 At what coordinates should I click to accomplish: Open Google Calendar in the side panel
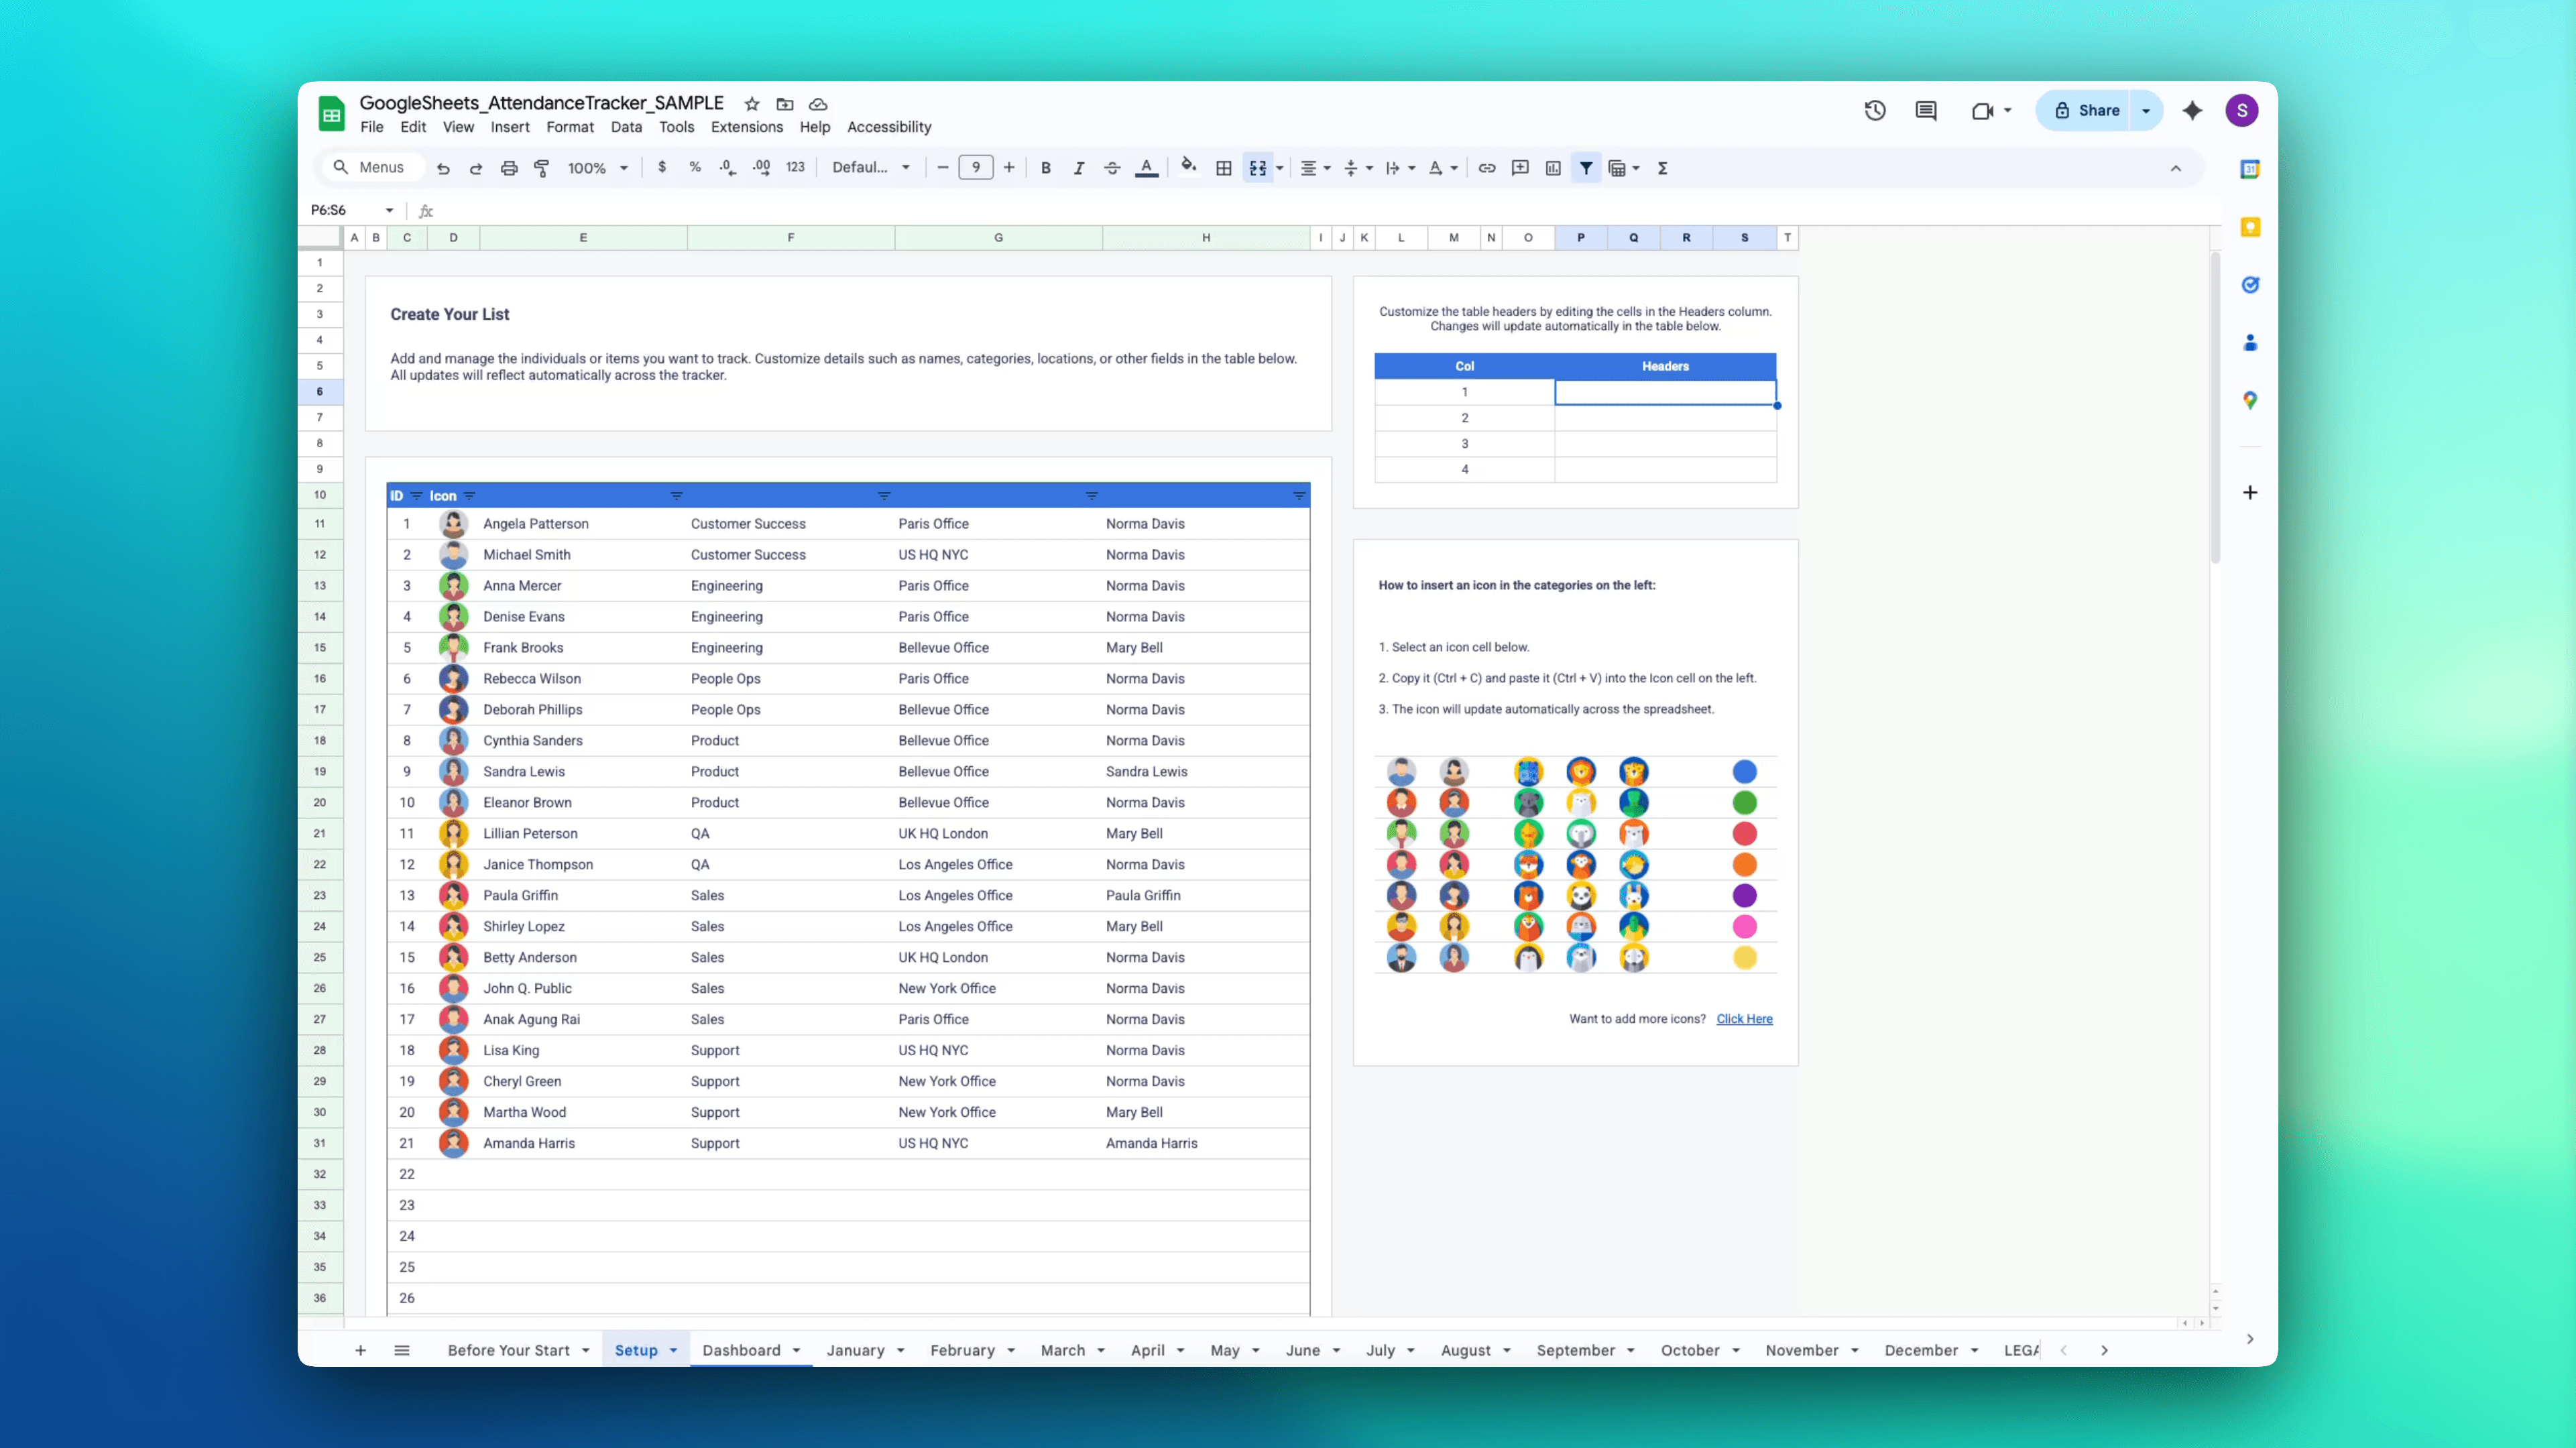(x=2251, y=168)
